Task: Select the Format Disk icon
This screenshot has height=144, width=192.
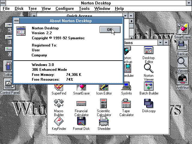Action: pyautogui.click(x=81, y=123)
